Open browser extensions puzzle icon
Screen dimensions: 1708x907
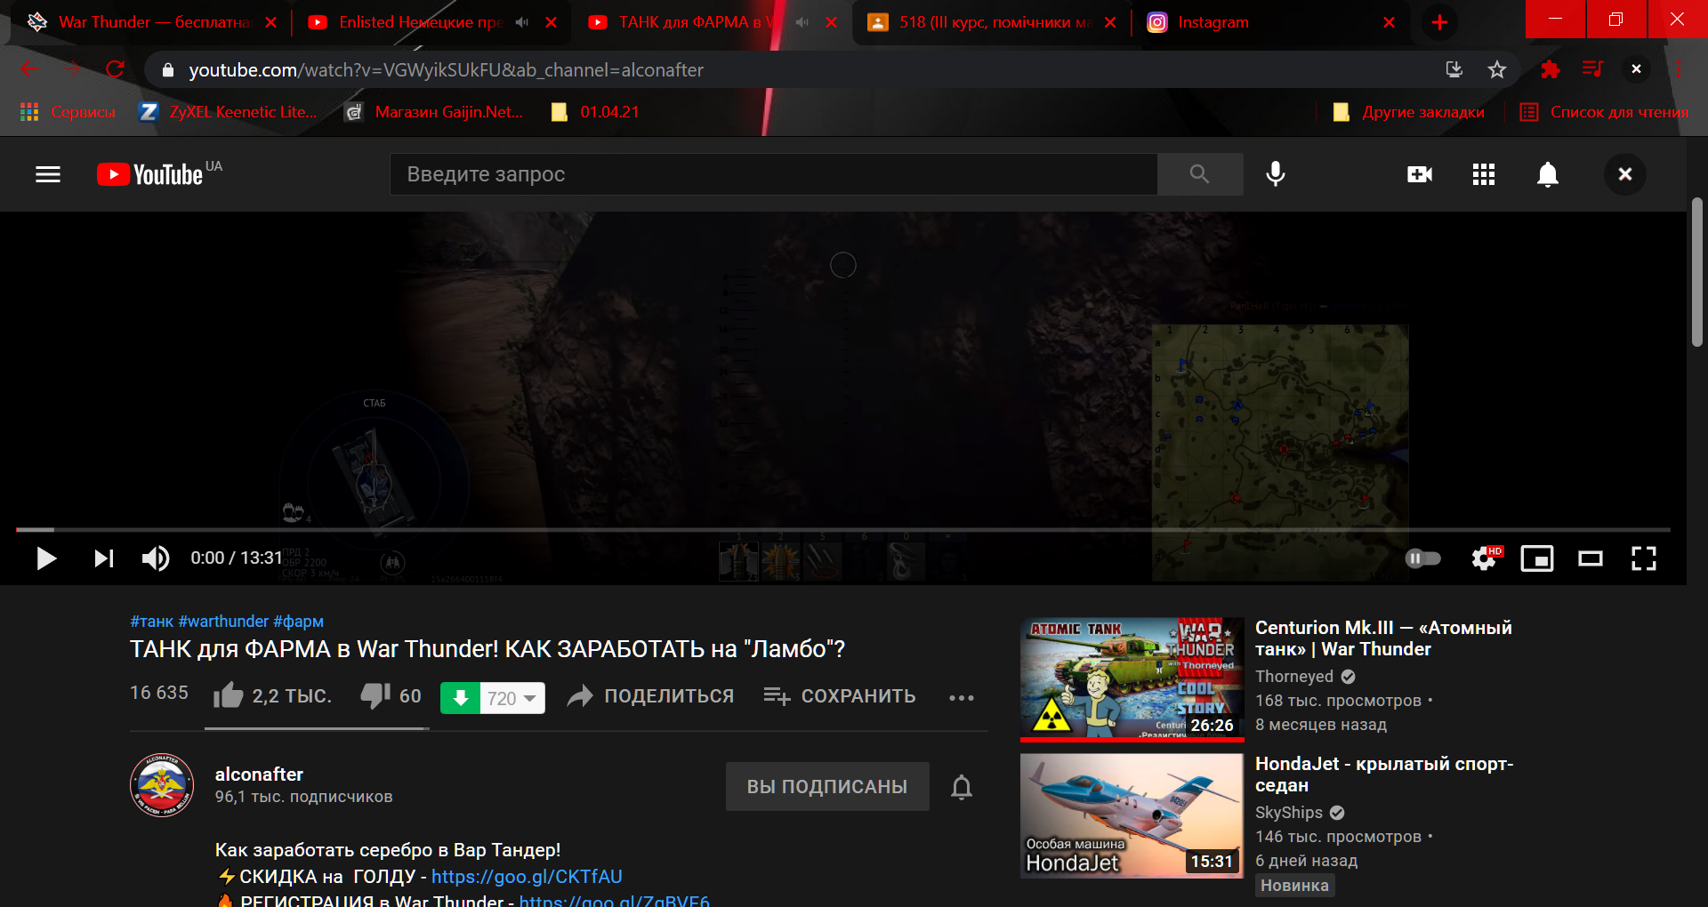tap(1551, 69)
